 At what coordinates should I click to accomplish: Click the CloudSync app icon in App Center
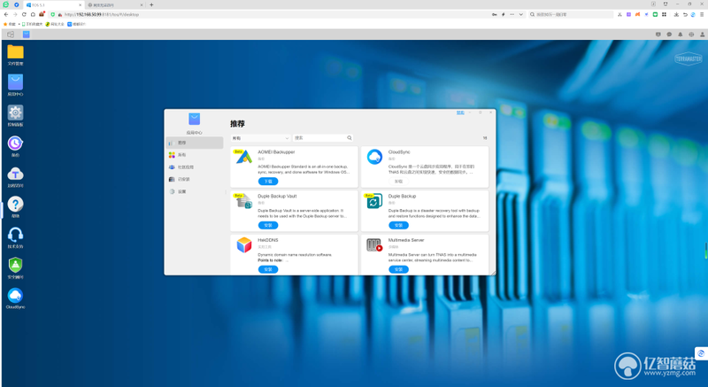click(374, 157)
